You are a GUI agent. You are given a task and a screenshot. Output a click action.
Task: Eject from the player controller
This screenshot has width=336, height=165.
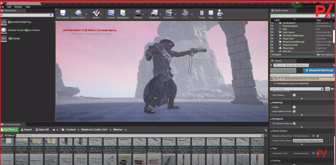[x=220, y=14]
